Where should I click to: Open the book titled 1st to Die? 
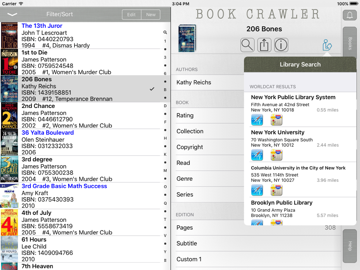click(x=35, y=53)
